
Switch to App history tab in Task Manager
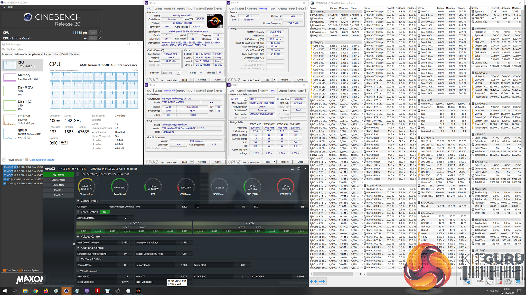[35, 54]
